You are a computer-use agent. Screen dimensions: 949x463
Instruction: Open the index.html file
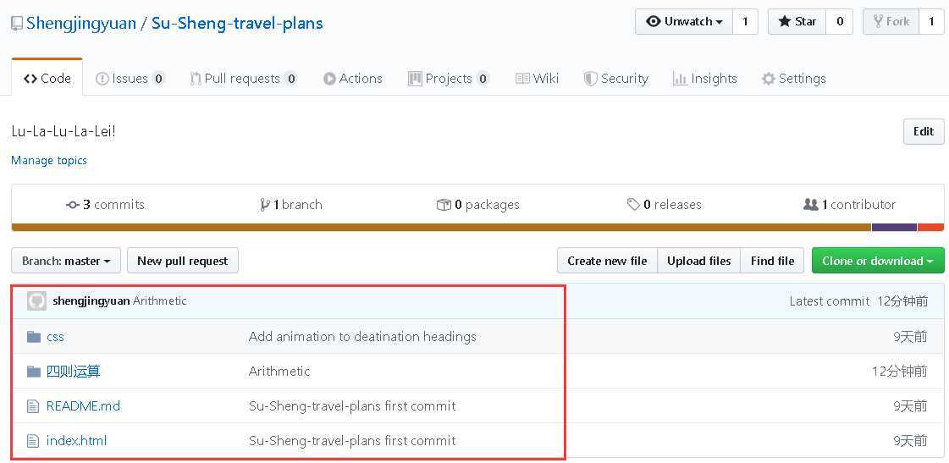76,441
